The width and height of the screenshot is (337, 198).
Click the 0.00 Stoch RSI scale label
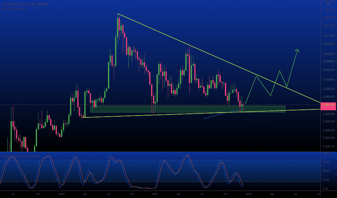325,189
